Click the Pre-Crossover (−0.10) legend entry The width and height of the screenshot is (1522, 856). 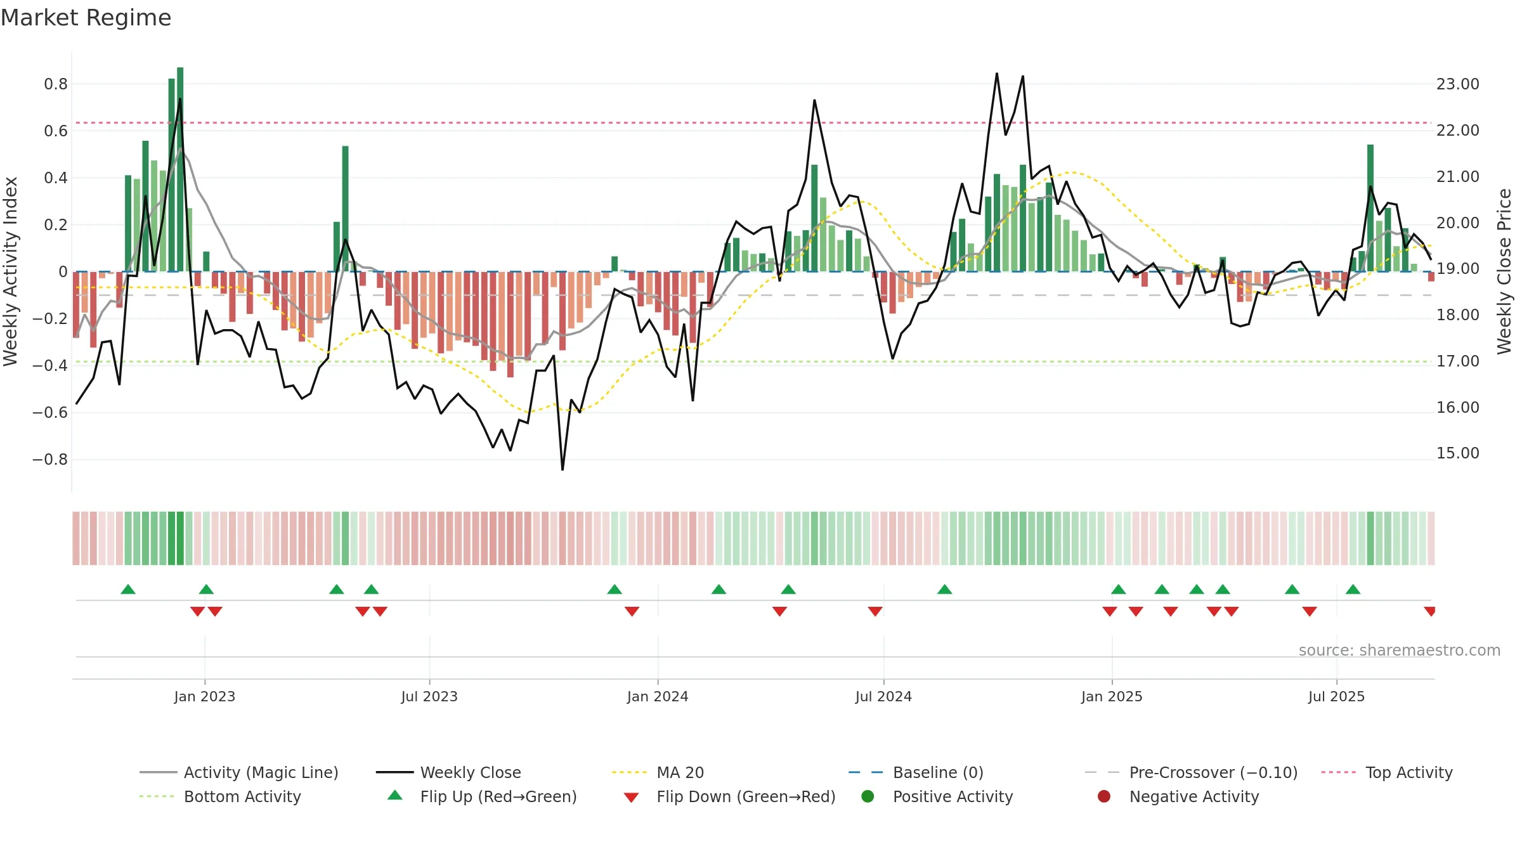(x=1191, y=772)
